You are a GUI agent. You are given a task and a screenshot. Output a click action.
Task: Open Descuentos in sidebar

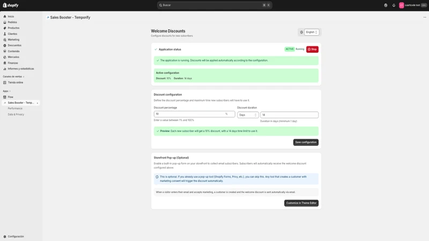tap(14, 46)
